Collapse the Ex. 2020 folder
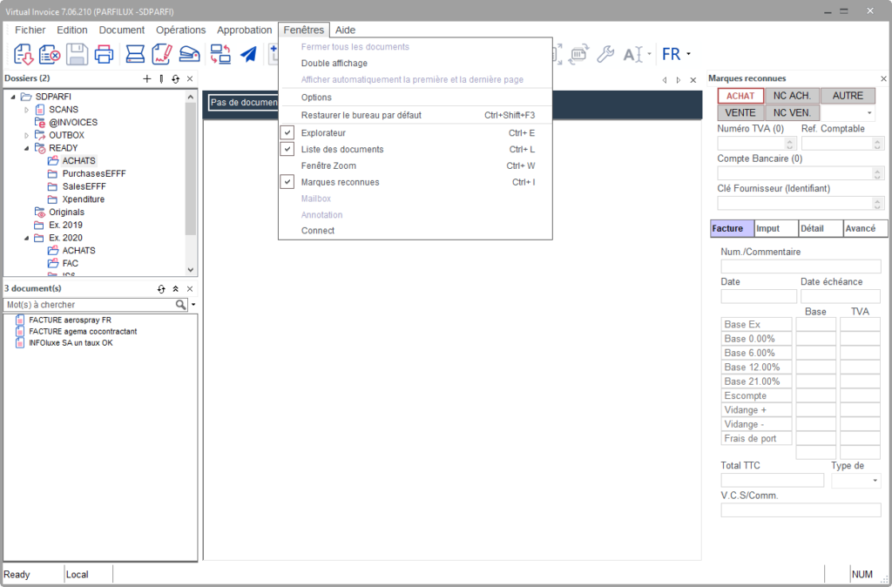The width and height of the screenshot is (892, 587). pos(26,239)
